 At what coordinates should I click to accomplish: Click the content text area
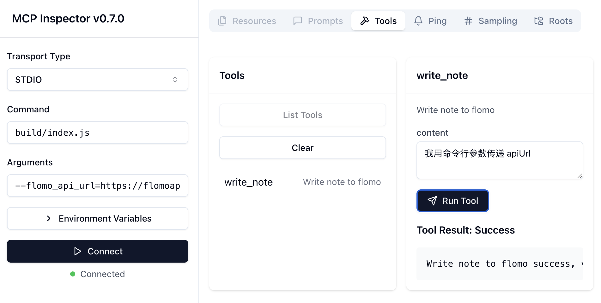pos(499,160)
